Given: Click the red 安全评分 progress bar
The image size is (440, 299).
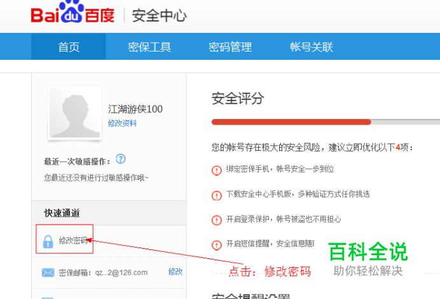Looking at the screenshot, I should pos(291,122).
